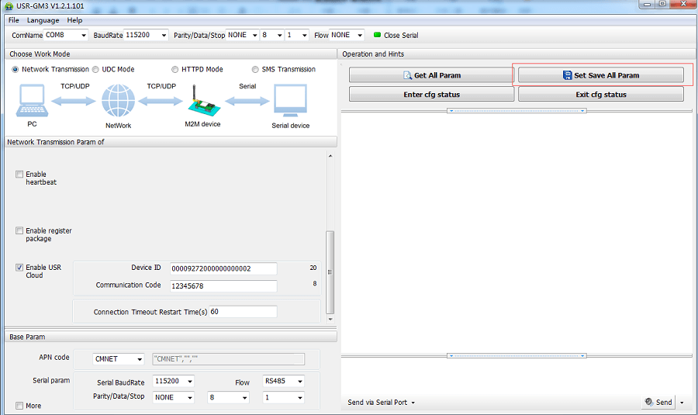Click the APN string text field
The height and width of the screenshot is (415, 698).
pos(228,359)
